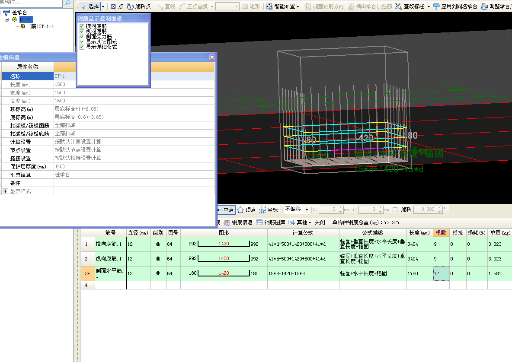Click the 关闭 button
Viewport: 512px width, 362px height.
point(320,222)
